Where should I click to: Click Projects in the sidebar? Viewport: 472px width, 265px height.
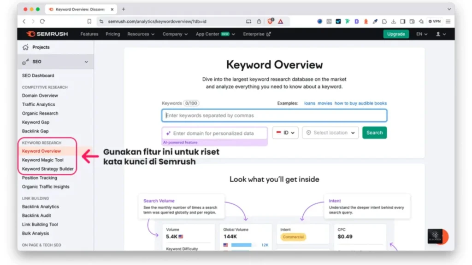coord(41,47)
